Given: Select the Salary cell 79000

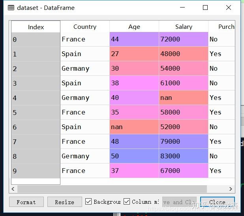Looking at the screenshot, I should tap(184, 141).
